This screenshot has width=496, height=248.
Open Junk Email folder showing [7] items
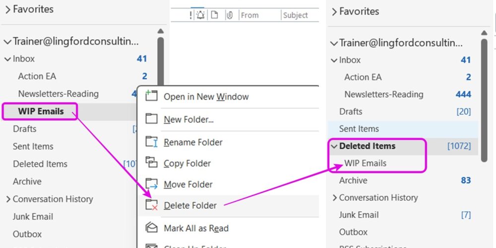359,215
